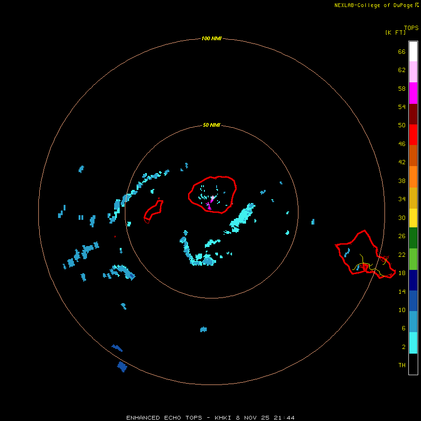
Task: Click the legend value 50
Action: [x=402, y=125]
